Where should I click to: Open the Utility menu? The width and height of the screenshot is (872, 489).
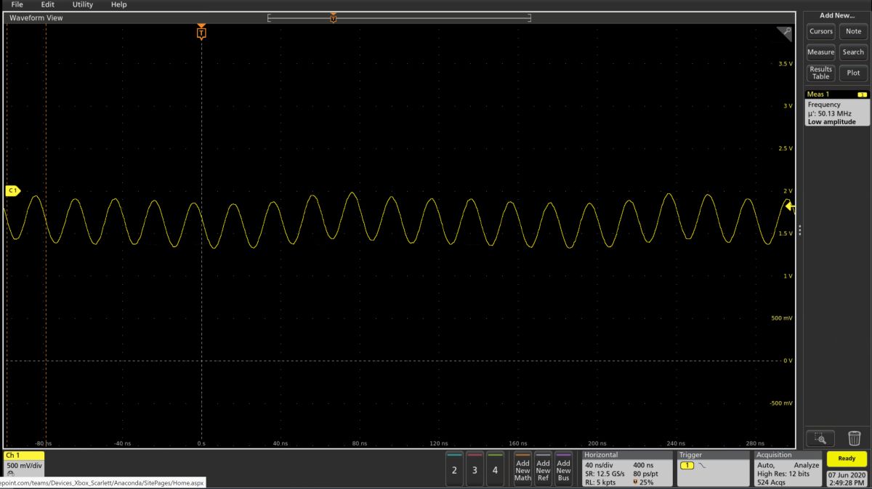(83, 4)
